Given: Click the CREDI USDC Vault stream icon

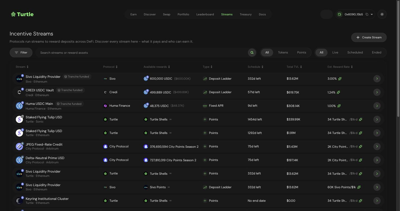Looking at the screenshot, I should click(19, 92).
